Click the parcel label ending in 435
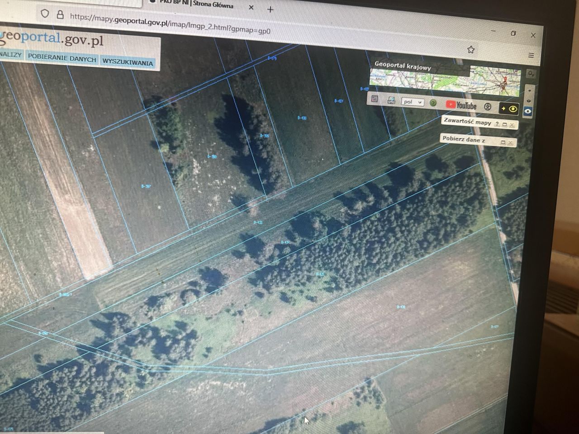The width and height of the screenshot is (579, 434). [x=320, y=274]
